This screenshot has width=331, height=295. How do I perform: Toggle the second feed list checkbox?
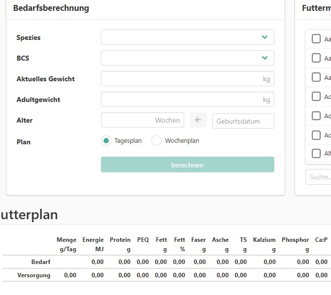(x=316, y=58)
